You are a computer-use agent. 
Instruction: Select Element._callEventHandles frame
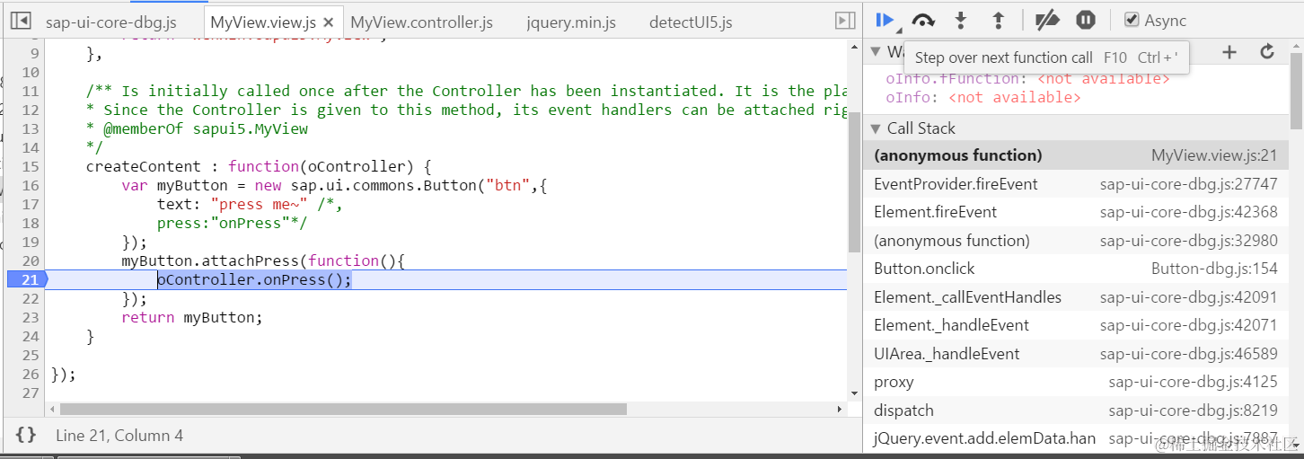[1076, 297]
